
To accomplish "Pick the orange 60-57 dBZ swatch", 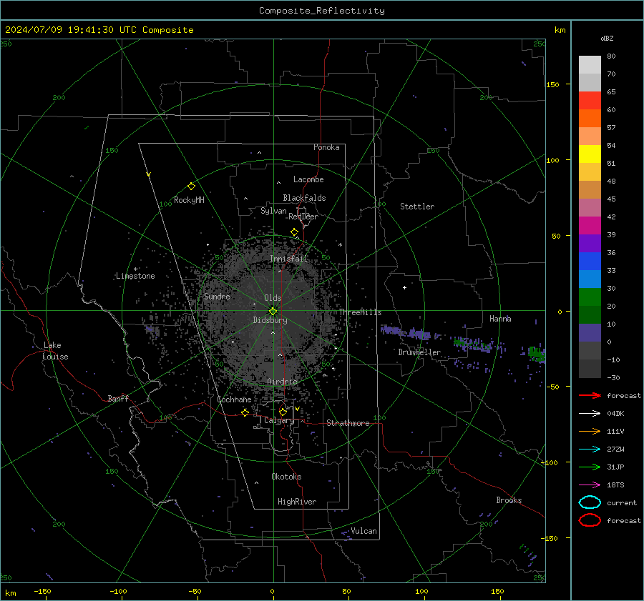I will (590, 119).
